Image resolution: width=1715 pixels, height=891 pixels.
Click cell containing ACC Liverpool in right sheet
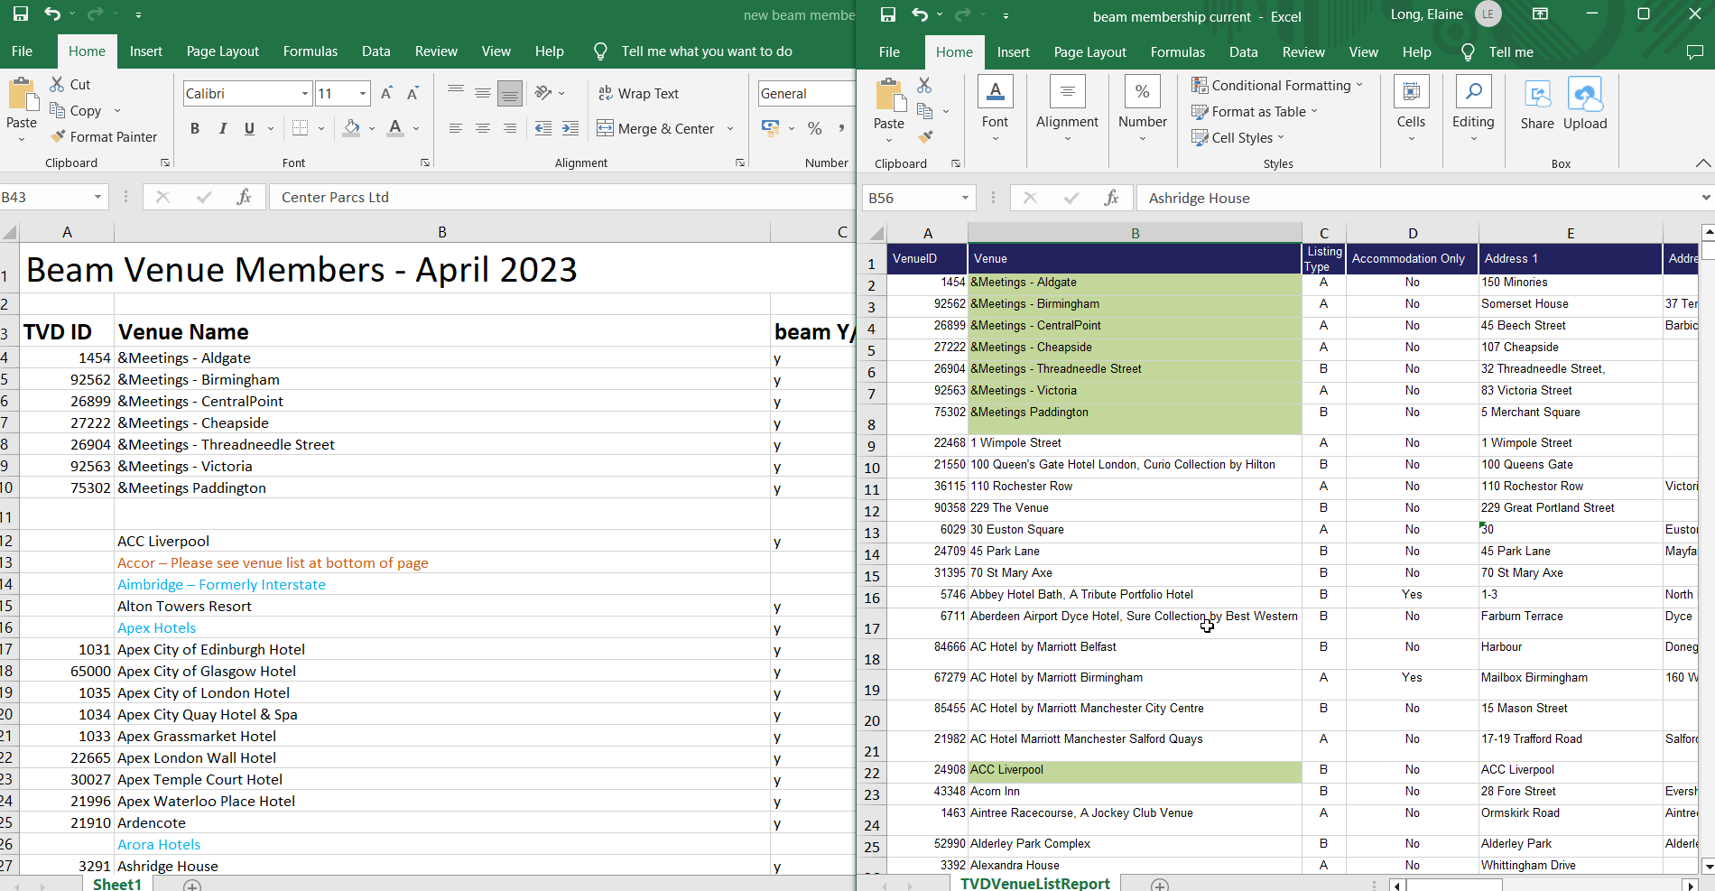coord(1135,770)
